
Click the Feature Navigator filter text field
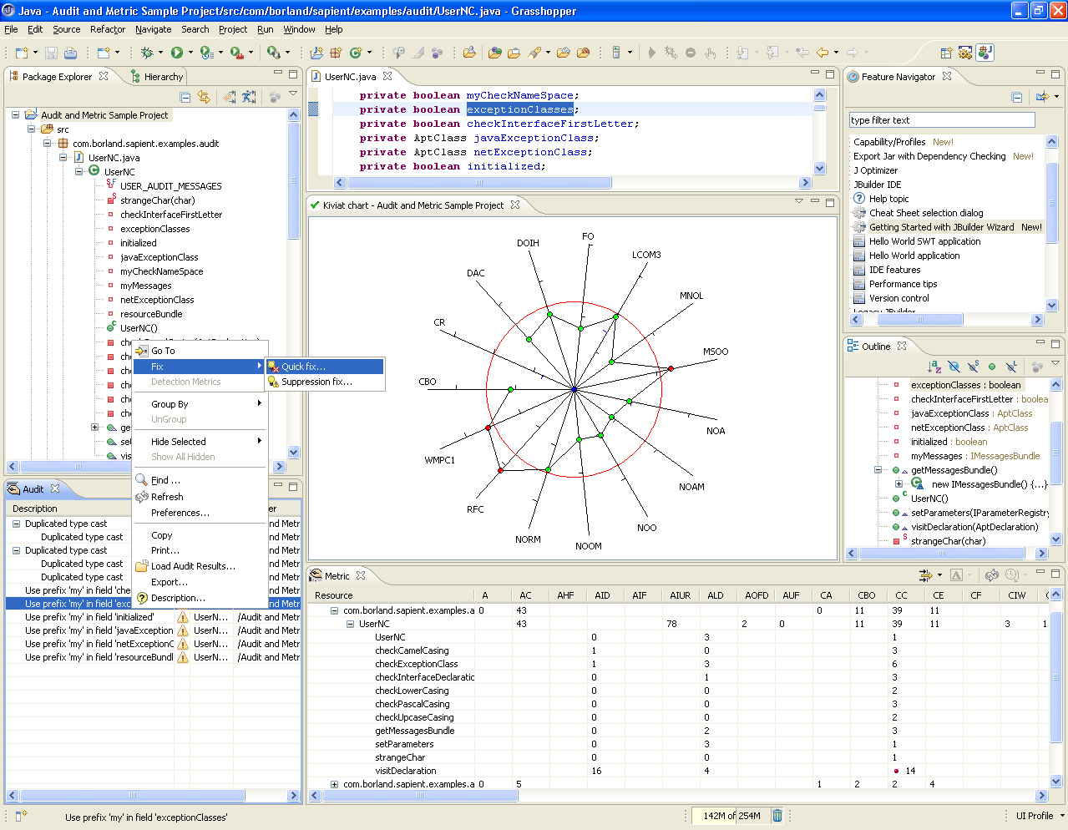pyautogui.click(x=941, y=120)
